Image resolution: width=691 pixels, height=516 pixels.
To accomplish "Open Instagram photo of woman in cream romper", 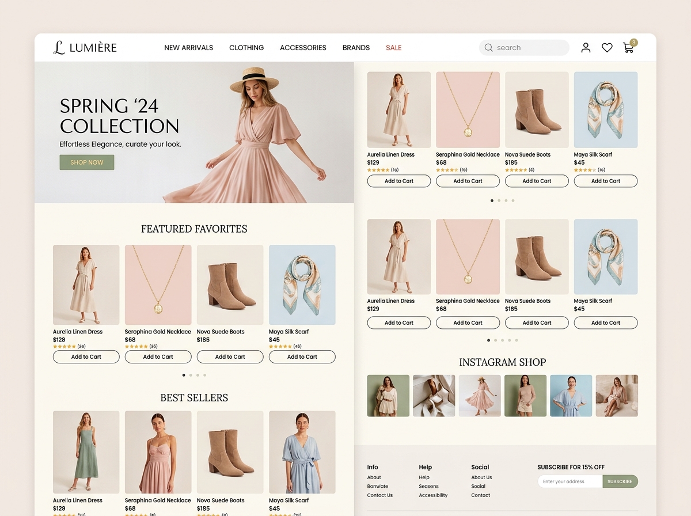I will (x=388, y=396).
